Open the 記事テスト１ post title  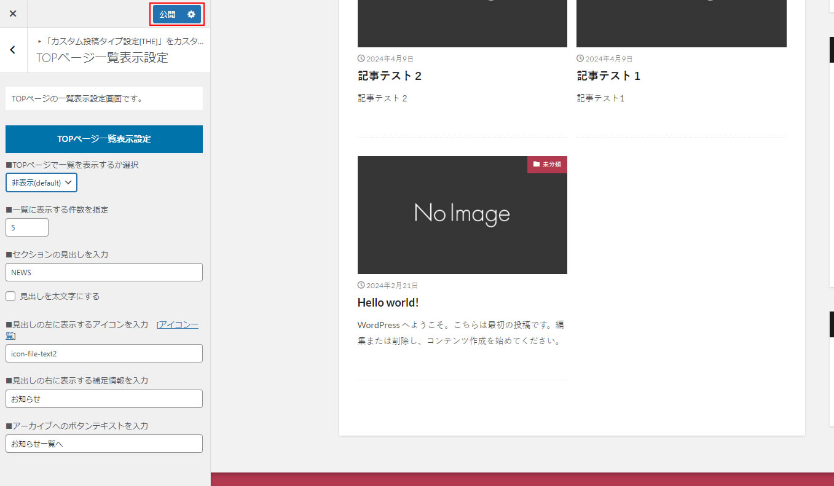pos(608,76)
